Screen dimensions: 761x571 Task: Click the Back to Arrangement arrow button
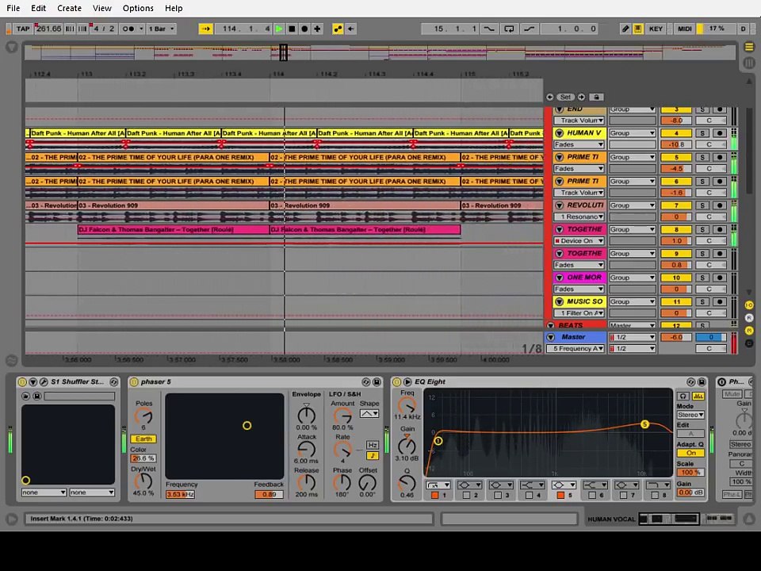(x=350, y=29)
